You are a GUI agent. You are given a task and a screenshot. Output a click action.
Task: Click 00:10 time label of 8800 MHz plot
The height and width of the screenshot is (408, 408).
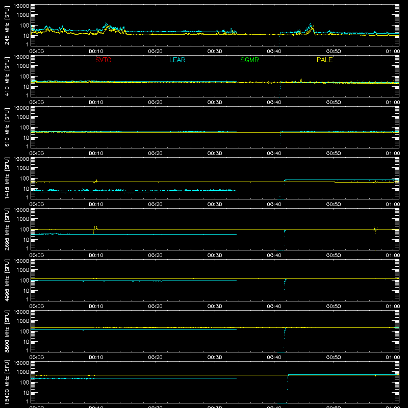96,358
